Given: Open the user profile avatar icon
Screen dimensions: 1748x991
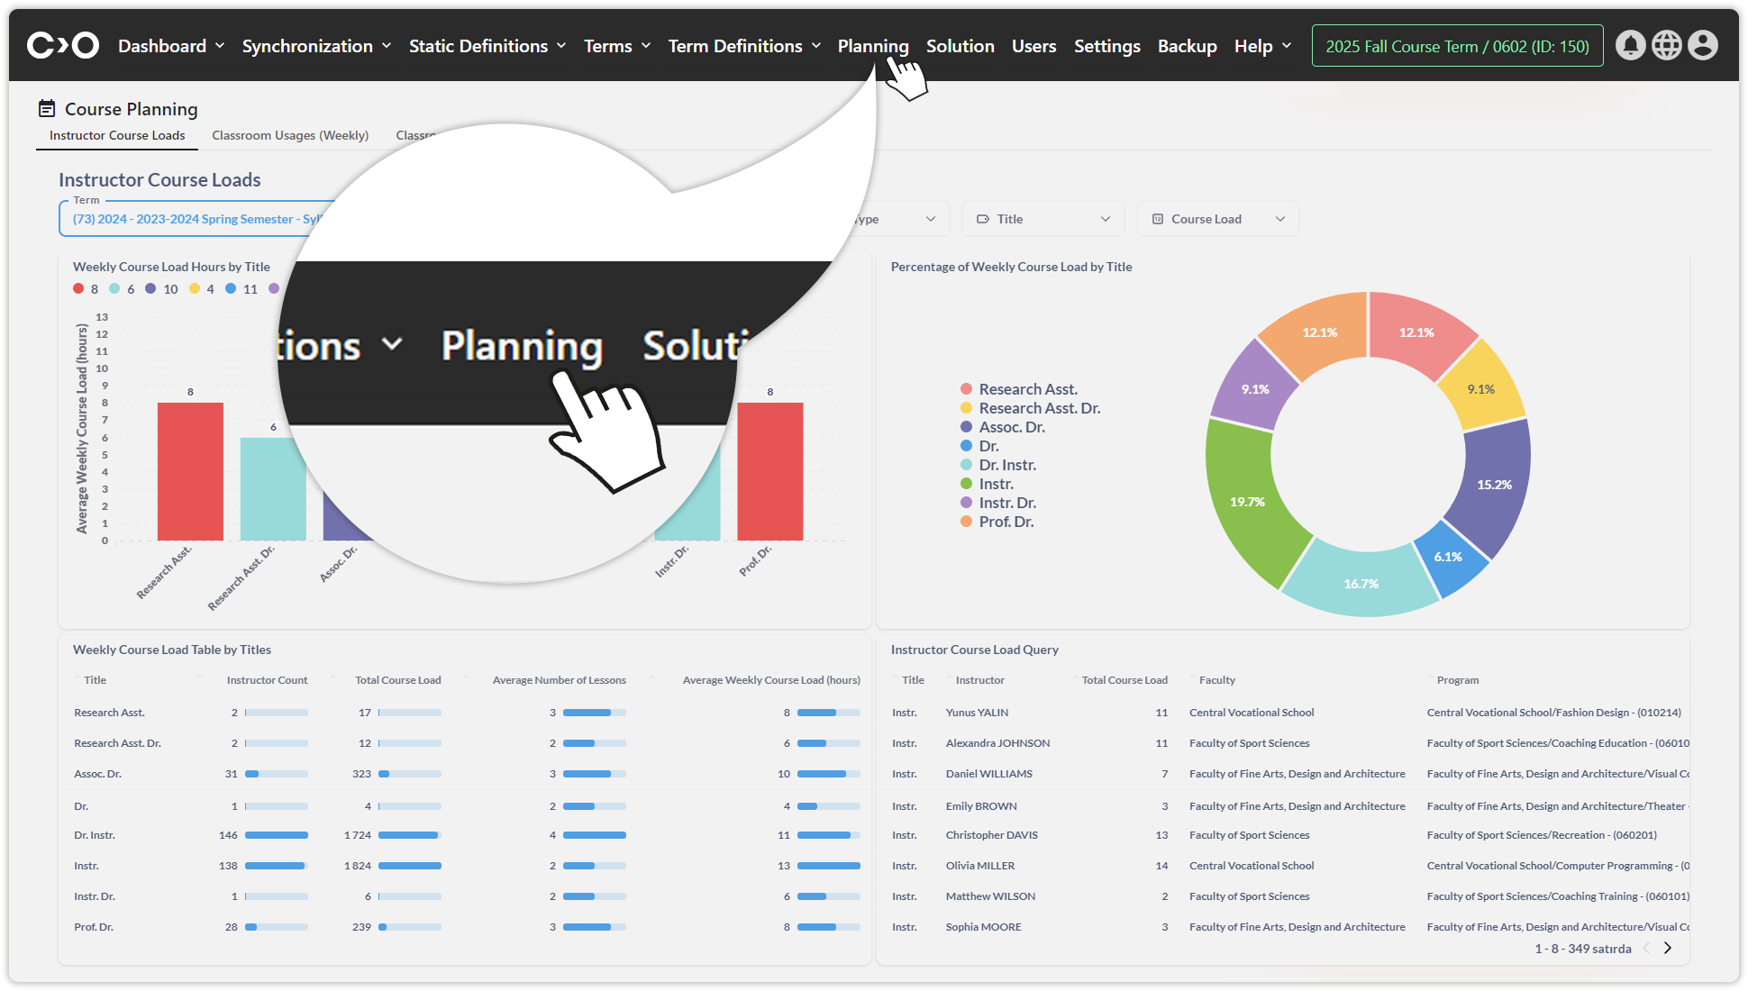Looking at the screenshot, I should [1702, 45].
